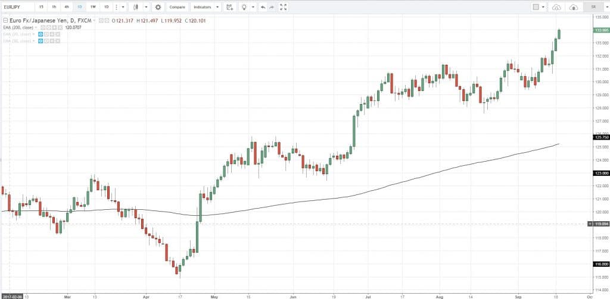Enter fullscreen mode with expand icon
Screen dimensions: 610x299
[x=284, y=7]
